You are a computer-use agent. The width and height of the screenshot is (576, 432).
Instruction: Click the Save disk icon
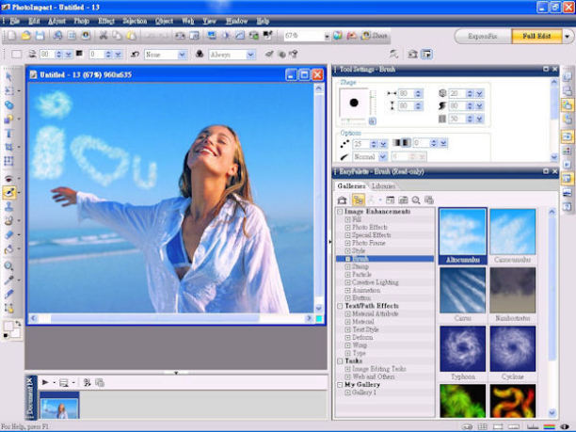[x=40, y=36]
